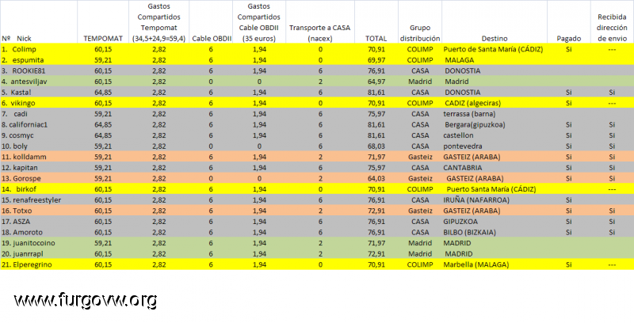
Task: Click destination 'CADIZ (algeciras)'
Action: [473, 103]
